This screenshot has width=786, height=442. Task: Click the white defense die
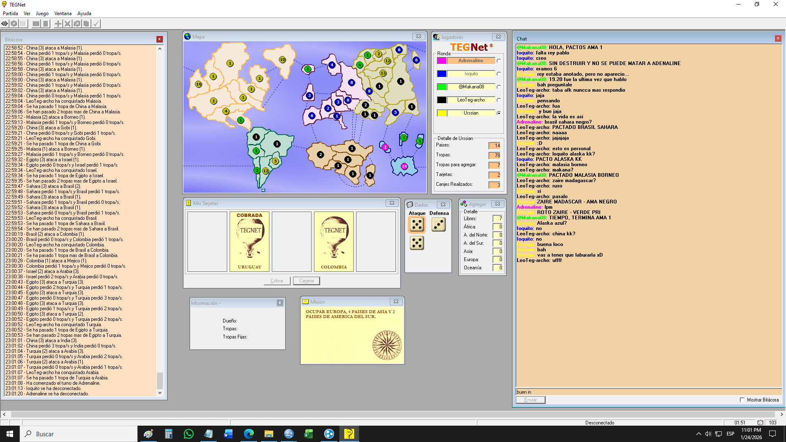point(438,224)
